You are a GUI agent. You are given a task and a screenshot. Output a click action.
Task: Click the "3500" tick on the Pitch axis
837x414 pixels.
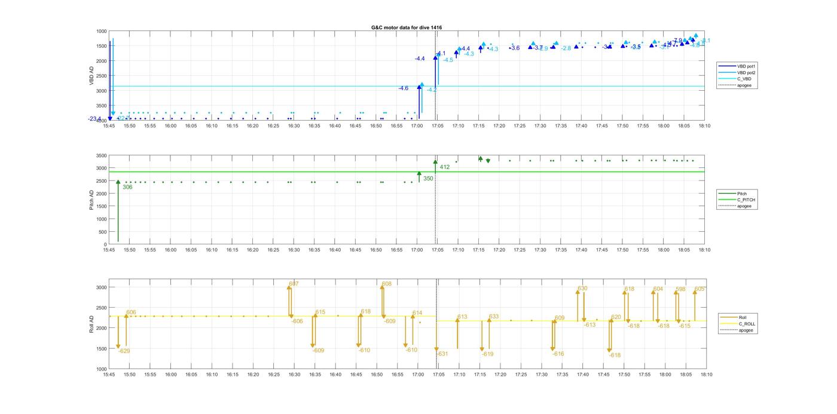point(101,155)
